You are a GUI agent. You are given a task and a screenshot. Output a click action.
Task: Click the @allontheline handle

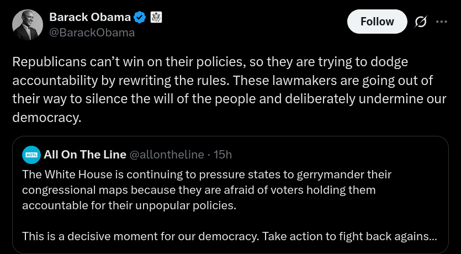pos(166,155)
